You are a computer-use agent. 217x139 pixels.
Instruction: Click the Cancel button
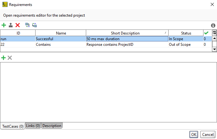pos(208,134)
